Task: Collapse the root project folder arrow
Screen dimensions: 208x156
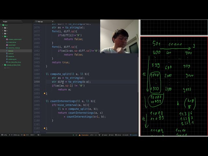Action: click(1, 25)
